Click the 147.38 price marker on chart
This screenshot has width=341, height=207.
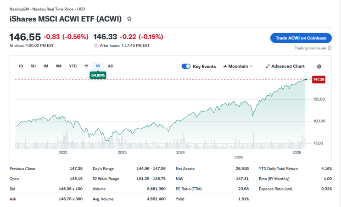[319, 79]
